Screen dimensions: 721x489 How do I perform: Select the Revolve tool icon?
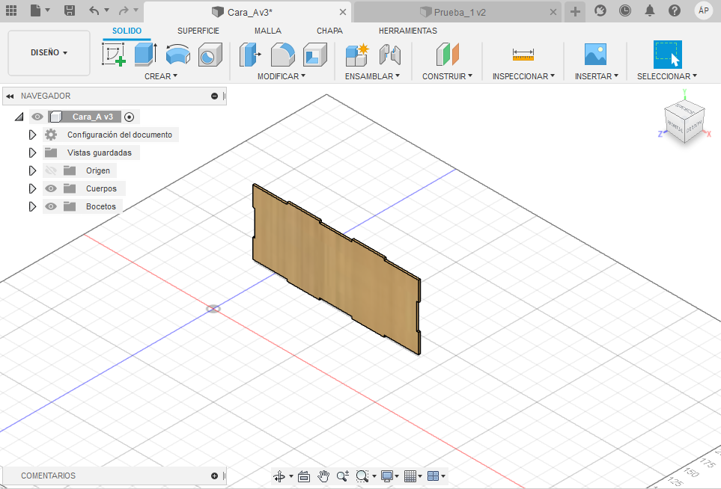coord(177,55)
